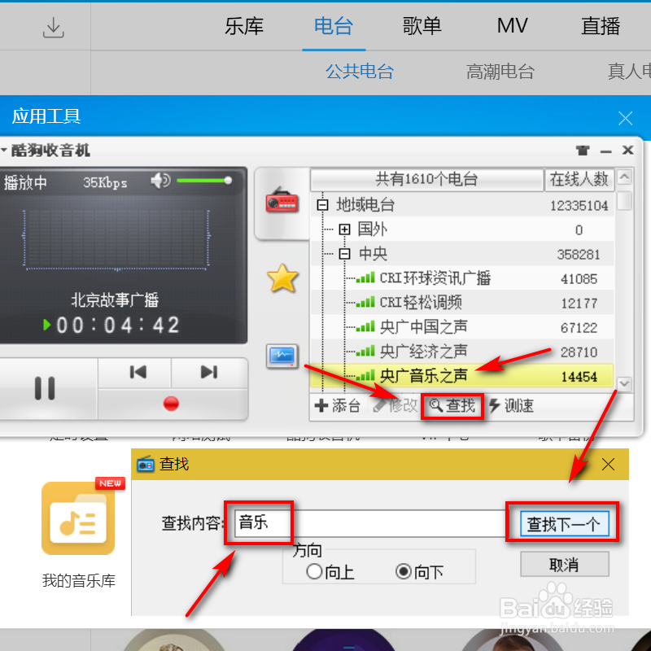
Task: Sort by the 在线人数 column header
Action: click(579, 179)
